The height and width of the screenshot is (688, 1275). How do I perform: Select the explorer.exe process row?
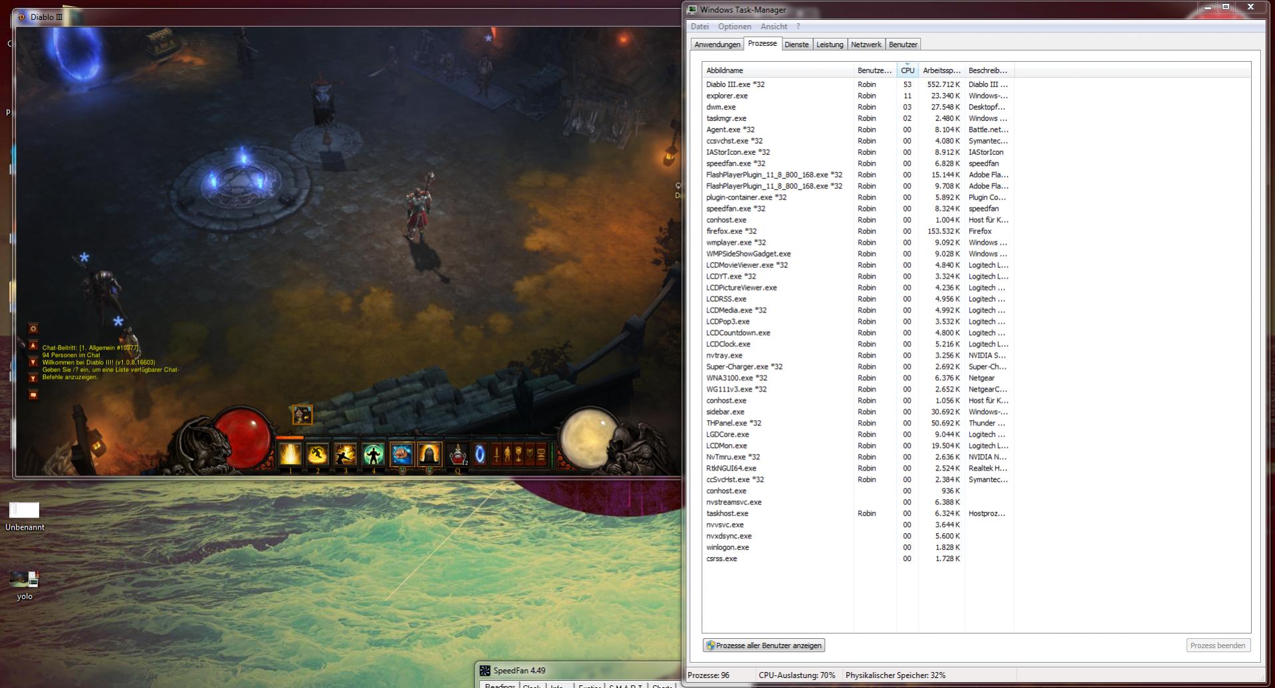[858, 96]
